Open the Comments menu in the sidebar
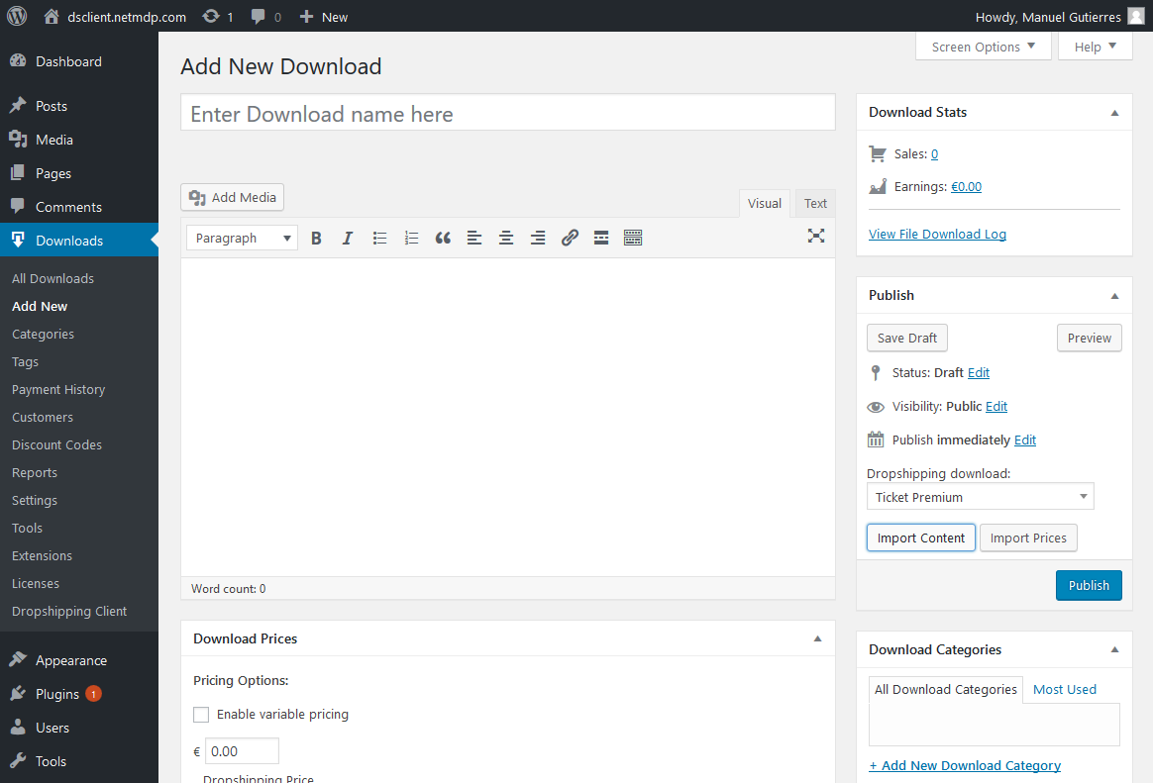The image size is (1153, 783). pos(68,207)
